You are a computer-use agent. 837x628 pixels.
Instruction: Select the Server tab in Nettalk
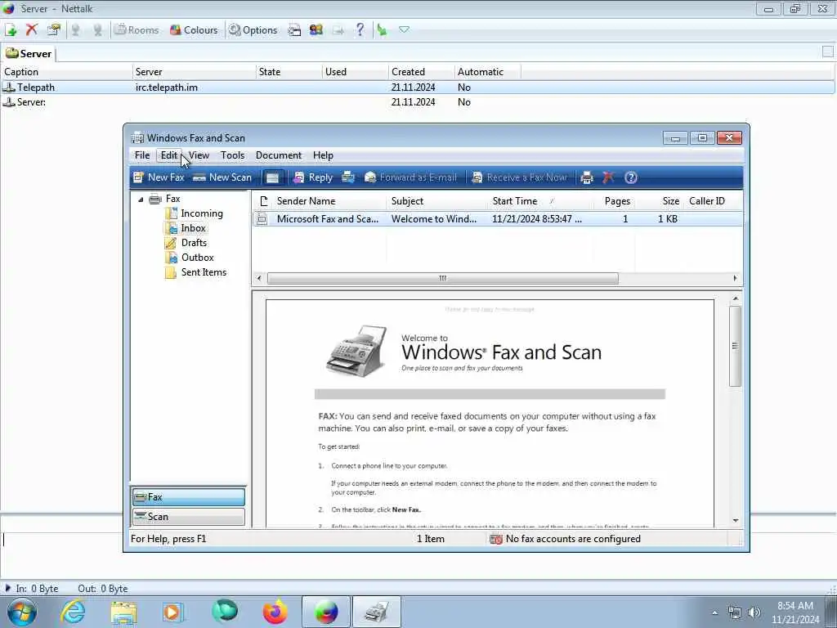tap(29, 53)
